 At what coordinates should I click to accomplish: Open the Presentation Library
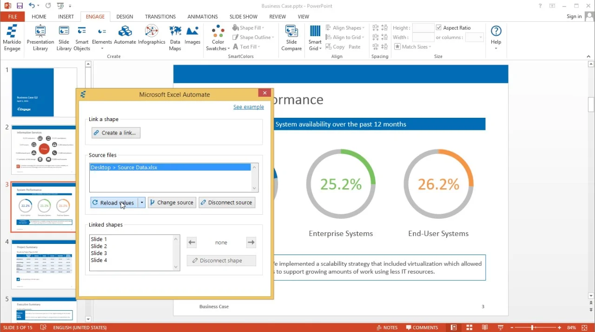pyautogui.click(x=40, y=38)
